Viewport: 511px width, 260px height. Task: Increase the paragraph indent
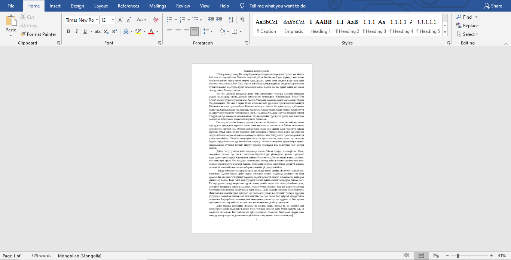pos(219,20)
